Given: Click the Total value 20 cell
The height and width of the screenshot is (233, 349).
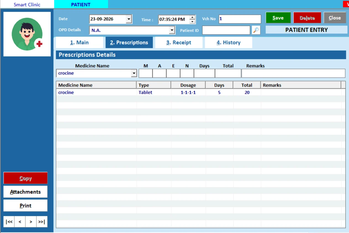Looking at the screenshot, I should click(x=247, y=92).
